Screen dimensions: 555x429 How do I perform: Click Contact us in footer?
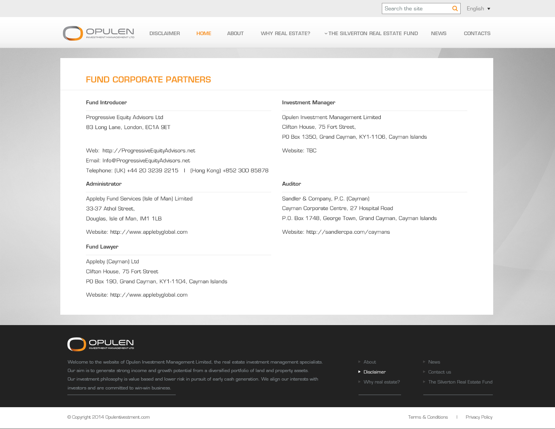[440, 372]
